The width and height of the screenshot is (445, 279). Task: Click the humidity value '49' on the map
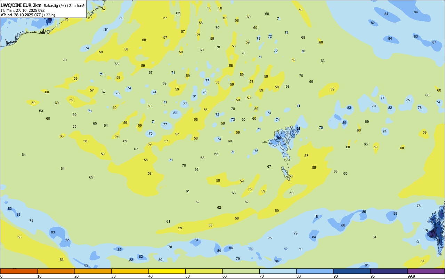[66, 19]
